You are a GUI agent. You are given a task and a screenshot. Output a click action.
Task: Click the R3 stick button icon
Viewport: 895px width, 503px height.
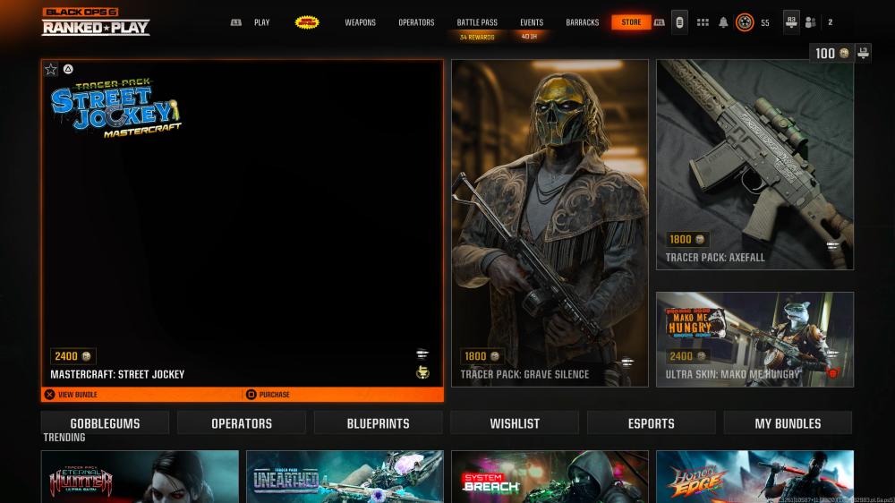point(791,22)
